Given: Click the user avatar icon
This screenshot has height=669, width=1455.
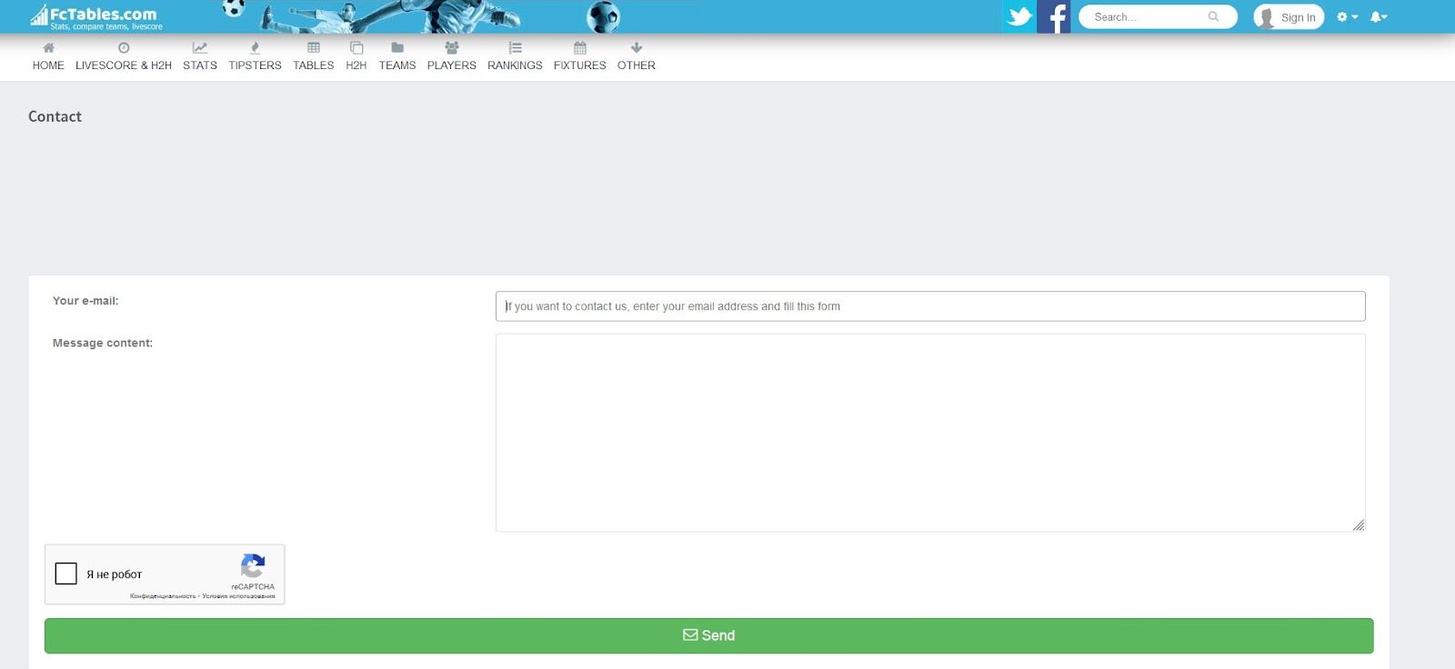Looking at the screenshot, I should [x=1265, y=17].
